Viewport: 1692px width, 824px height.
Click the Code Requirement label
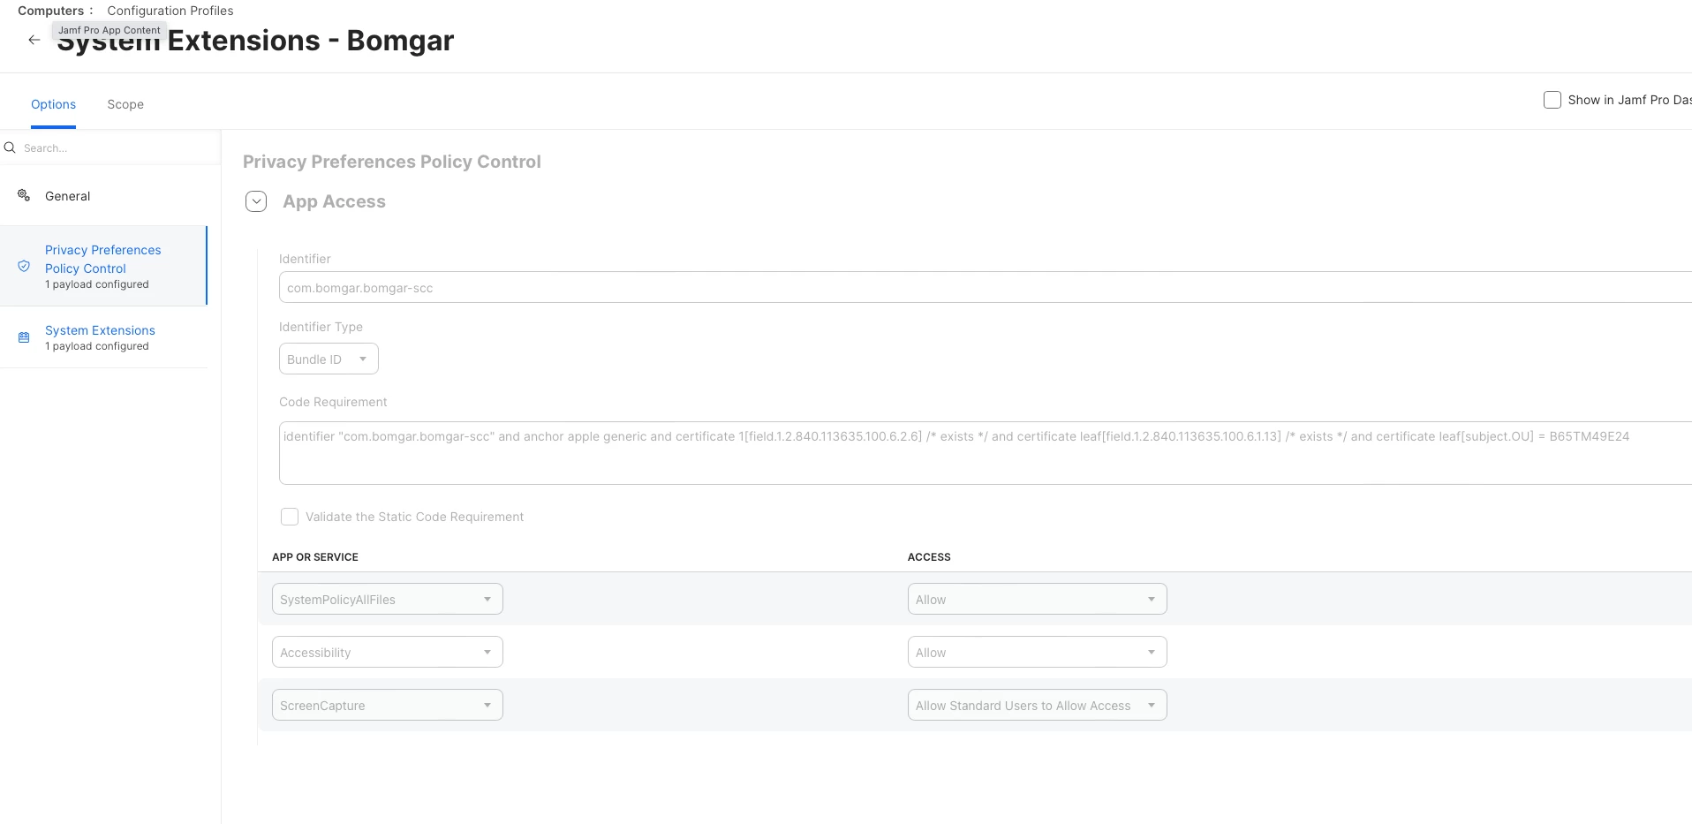pos(333,402)
